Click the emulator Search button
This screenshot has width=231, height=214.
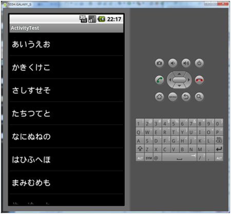pos(199,97)
